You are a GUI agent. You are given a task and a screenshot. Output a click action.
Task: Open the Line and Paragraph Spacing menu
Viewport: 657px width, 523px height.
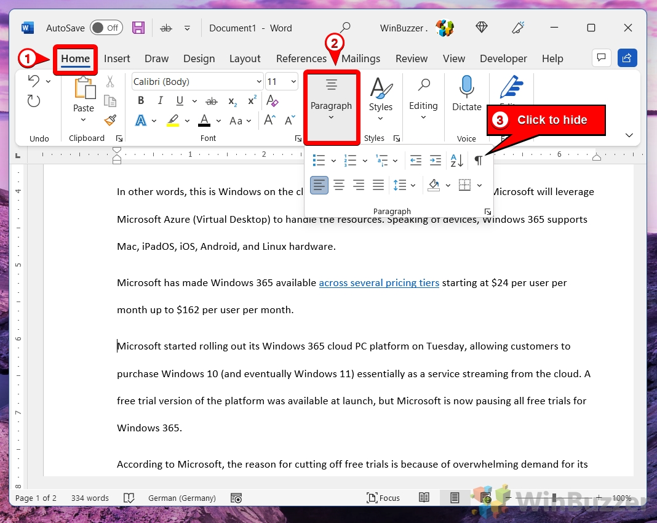(x=404, y=185)
